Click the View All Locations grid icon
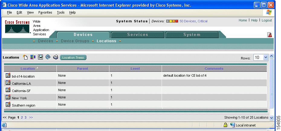This screenshot has height=131, width=281. [x=40, y=57]
